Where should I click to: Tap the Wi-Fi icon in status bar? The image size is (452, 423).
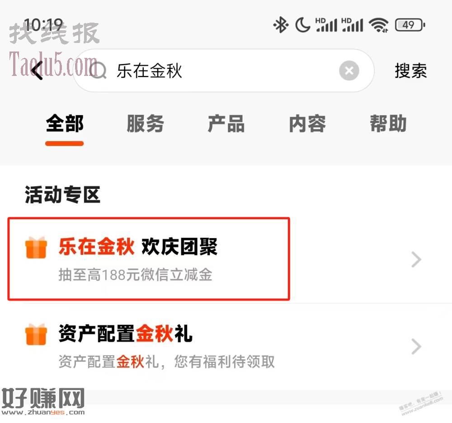pyautogui.click(x=379, y=25)
